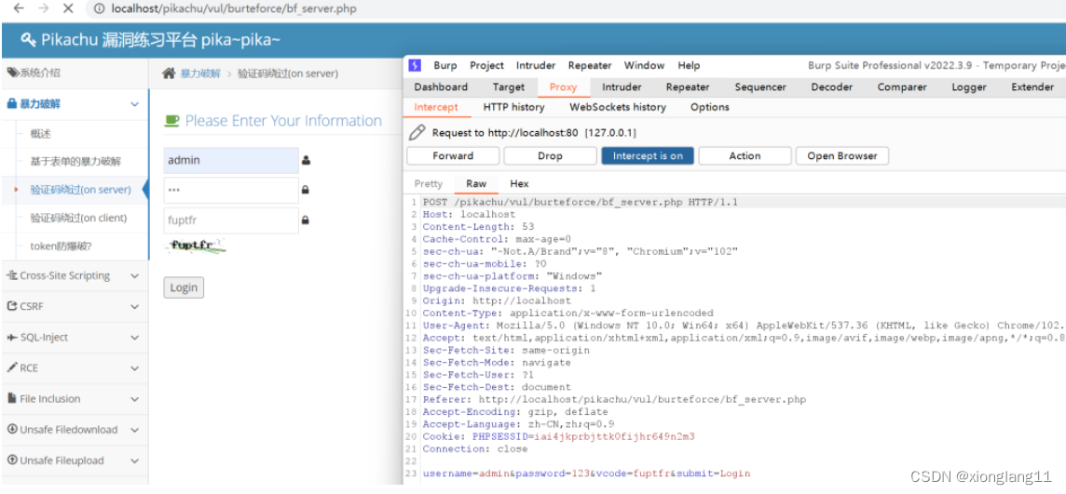Click the lock icon beside 暴力破解 in sidebar

pyautogui.click(x=11, y=104)
